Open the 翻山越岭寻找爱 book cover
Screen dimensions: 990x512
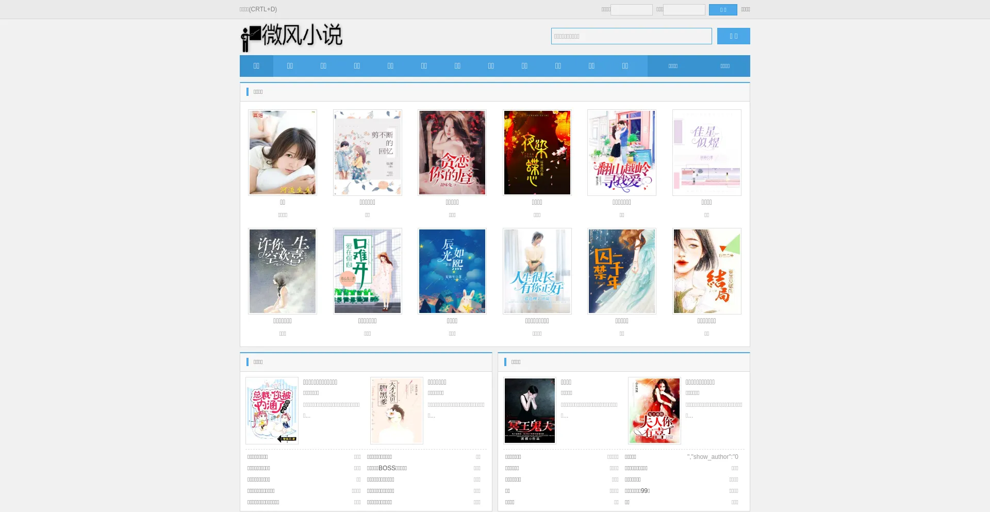622,153
